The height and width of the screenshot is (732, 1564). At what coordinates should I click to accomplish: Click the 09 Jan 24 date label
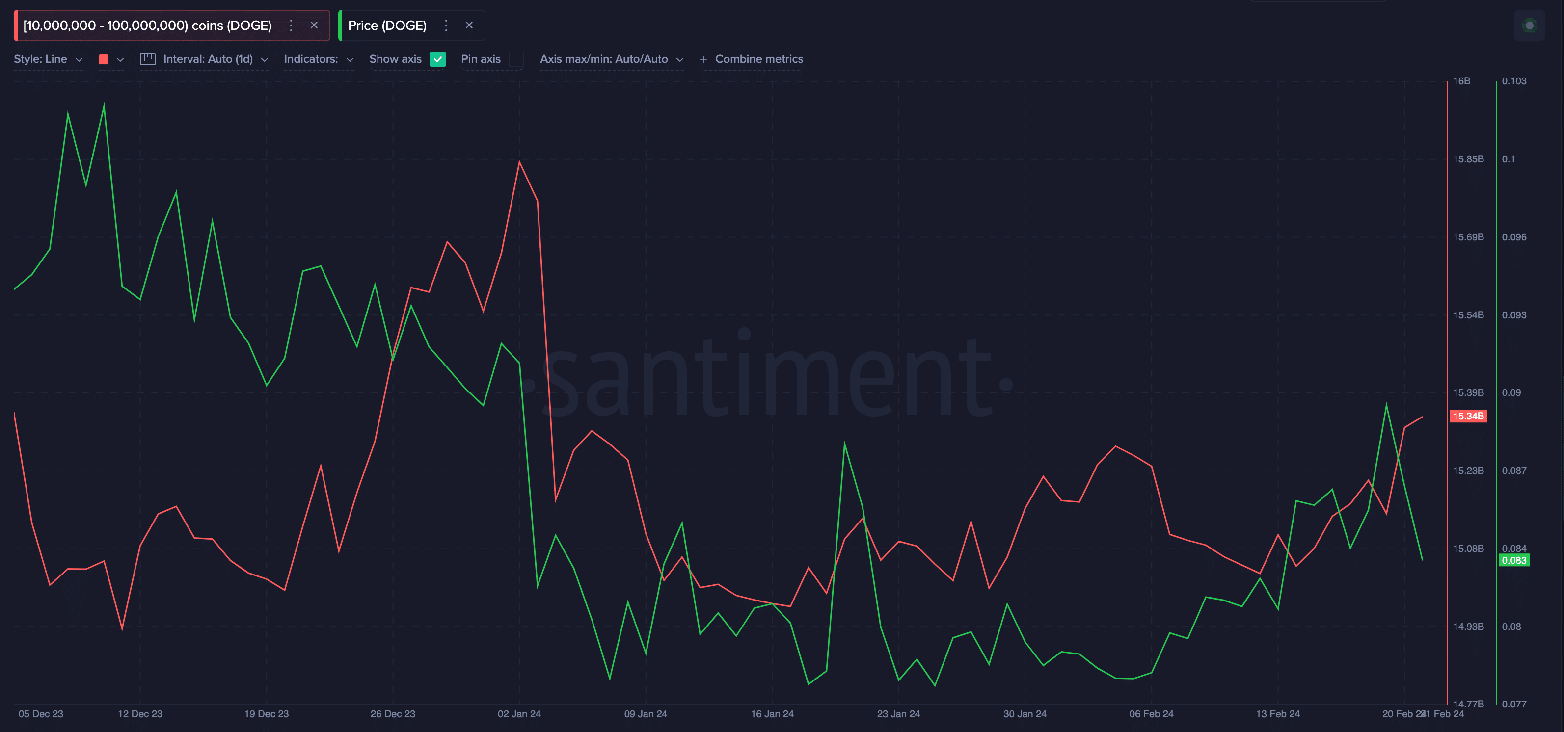point(646,714)
